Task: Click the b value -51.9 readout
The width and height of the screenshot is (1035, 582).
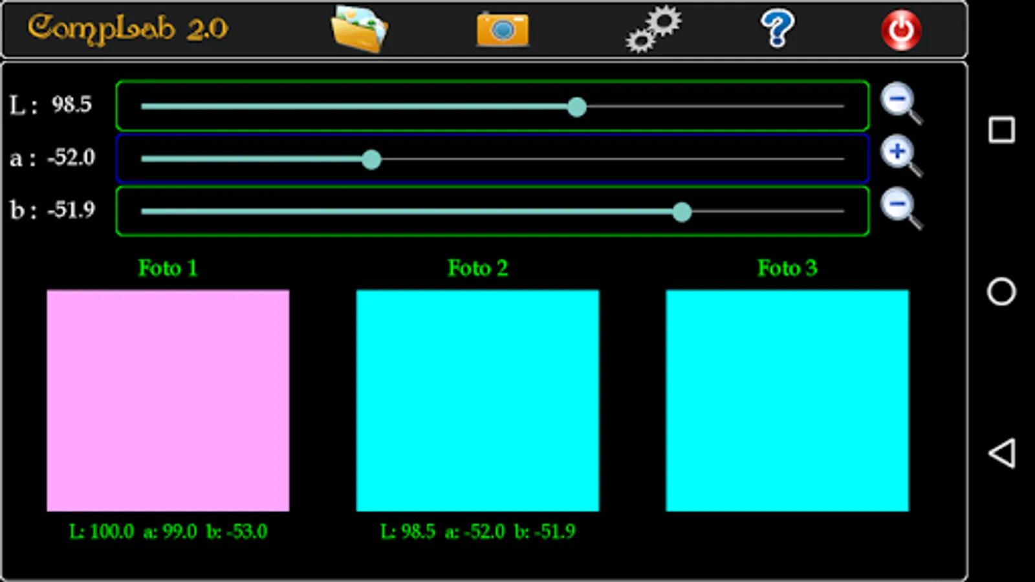Action: coord(71,210)
